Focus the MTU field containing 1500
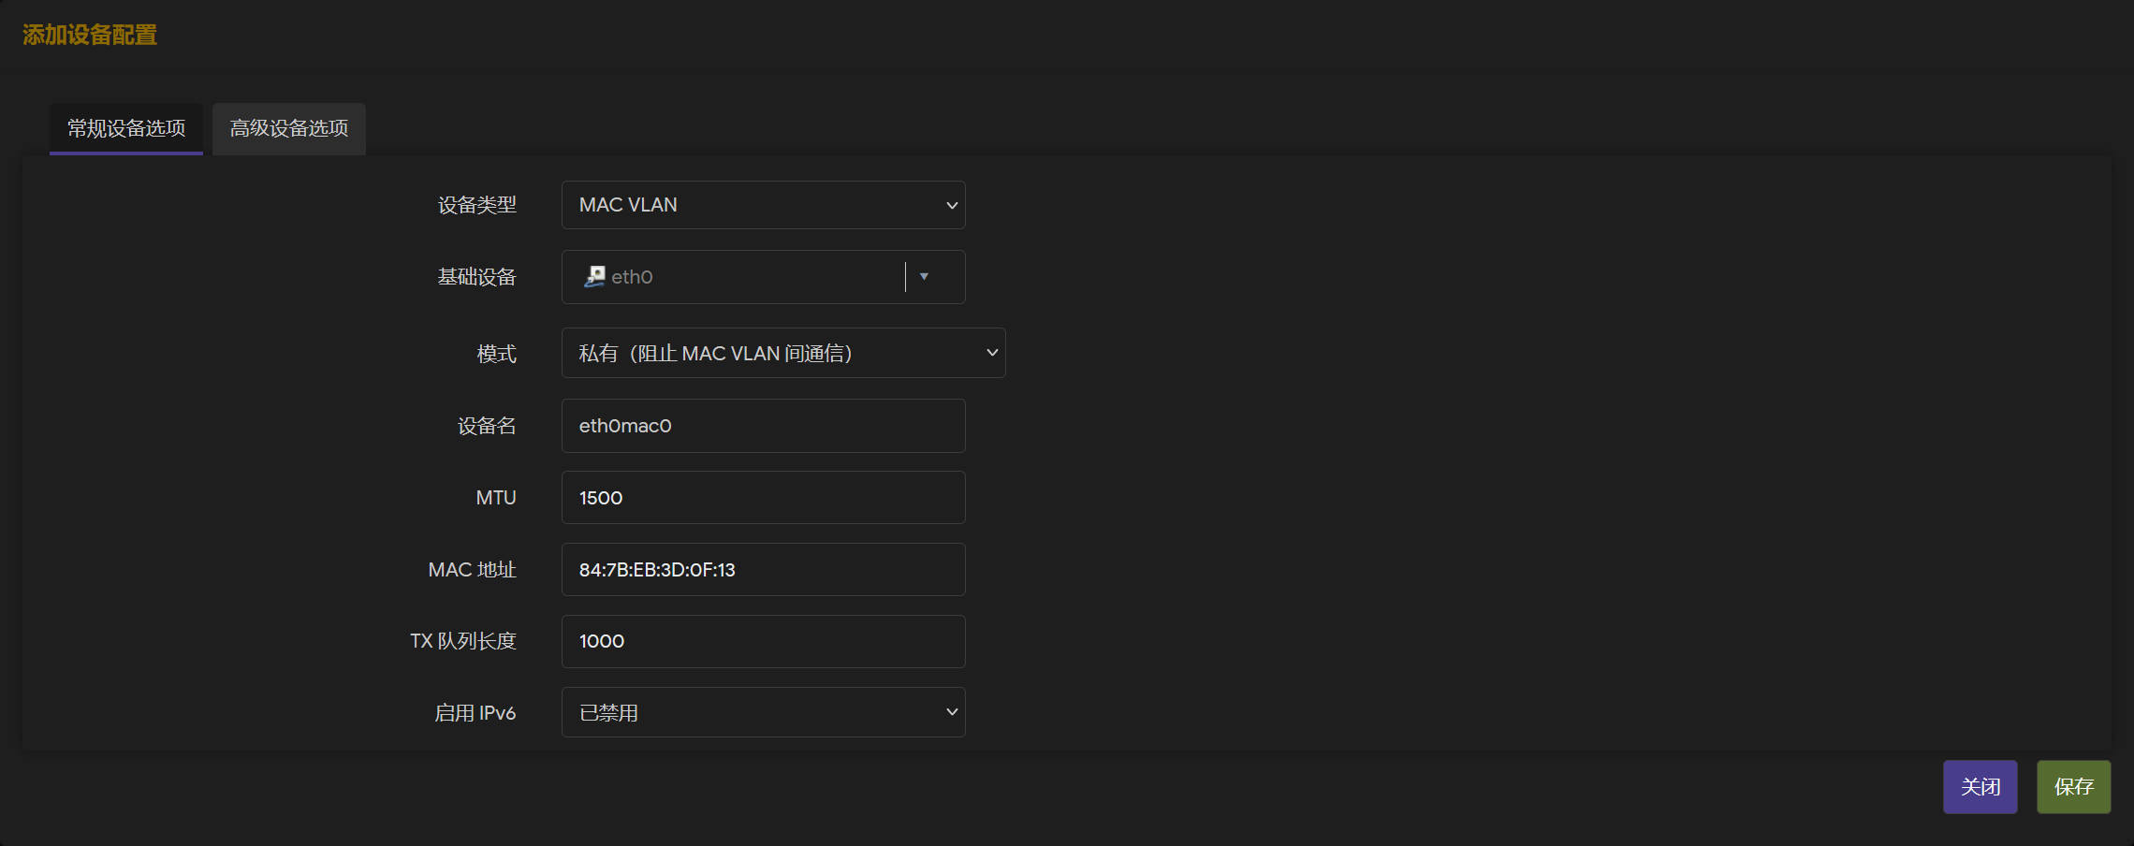This screenshot has width=2134, height=846. [x=763, y=498]
